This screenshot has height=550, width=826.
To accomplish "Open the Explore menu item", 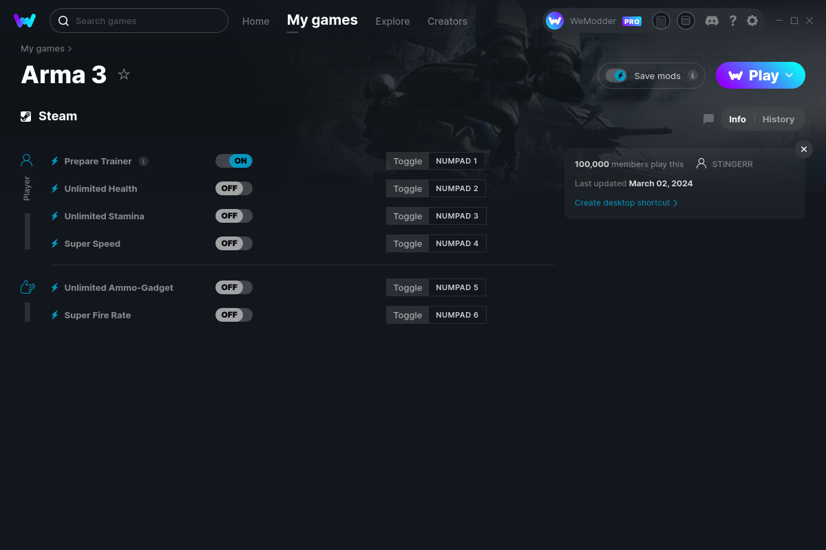I will coord(392,21).
